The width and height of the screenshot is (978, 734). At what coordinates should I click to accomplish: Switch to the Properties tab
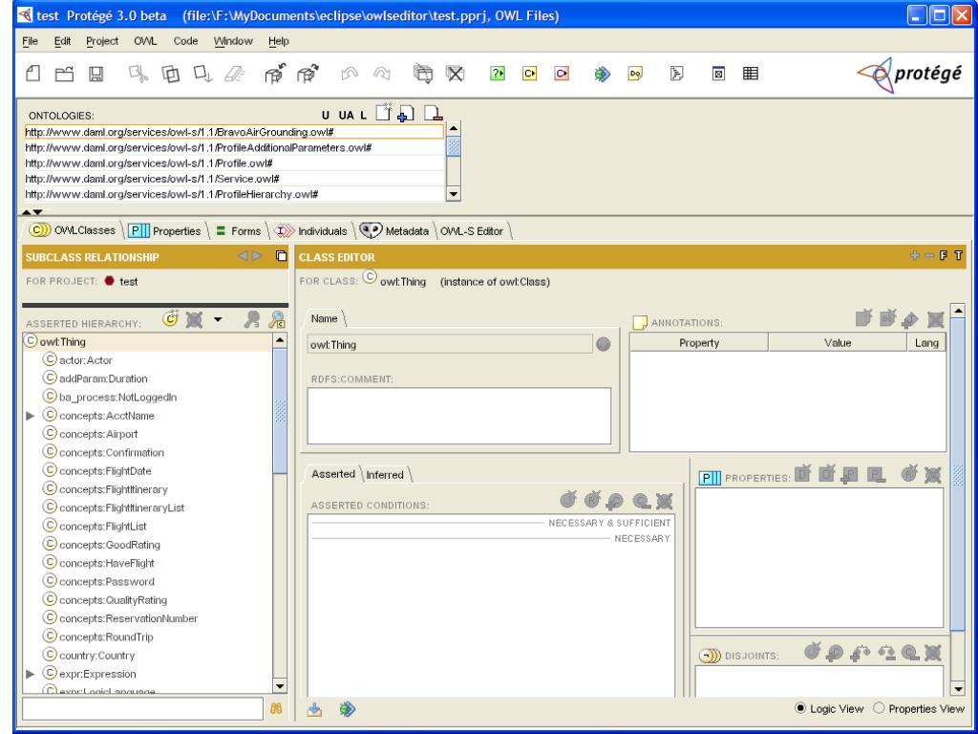164,231
